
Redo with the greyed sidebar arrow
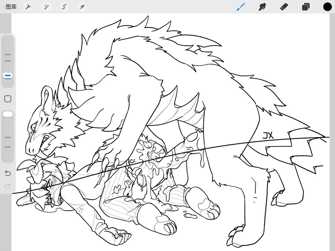pos(8,185)
